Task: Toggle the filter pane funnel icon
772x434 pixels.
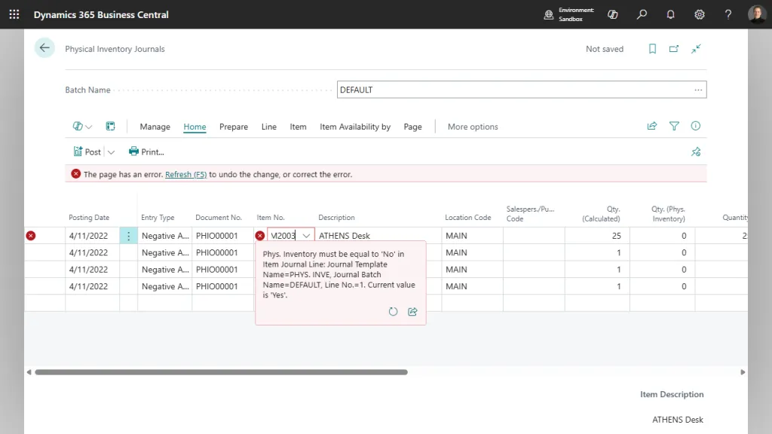Action: (x=674, y=126)
